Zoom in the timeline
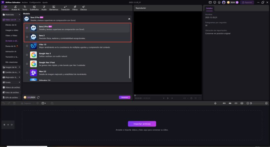The height and width of the screenshot is (147, 270). click(x=266, y=103)
